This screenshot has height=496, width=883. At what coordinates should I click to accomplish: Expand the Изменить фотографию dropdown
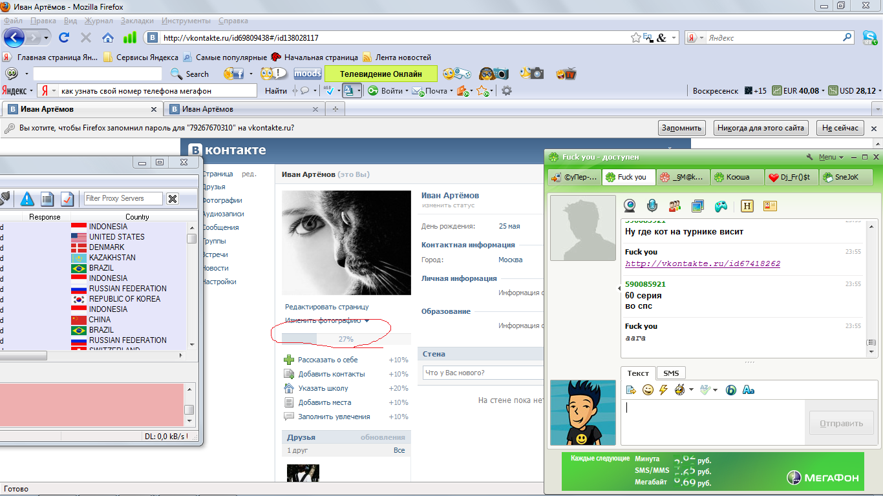367,321
